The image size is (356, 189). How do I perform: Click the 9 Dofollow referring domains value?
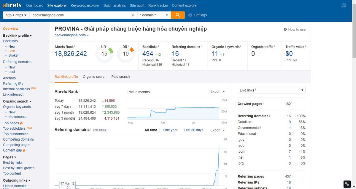click(290, 122)
